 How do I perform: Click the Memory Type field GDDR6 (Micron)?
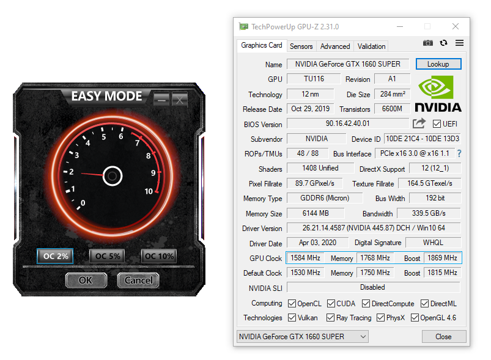click(x=325, y=198)
